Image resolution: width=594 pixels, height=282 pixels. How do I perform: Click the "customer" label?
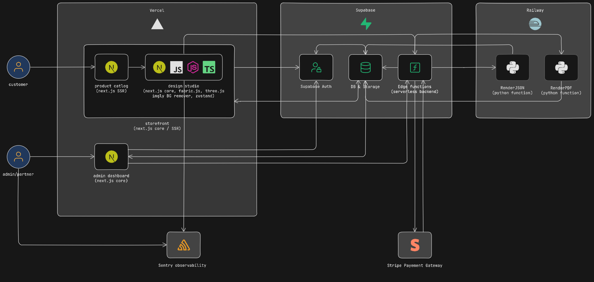pyautogui.click(x=18, y=84)
